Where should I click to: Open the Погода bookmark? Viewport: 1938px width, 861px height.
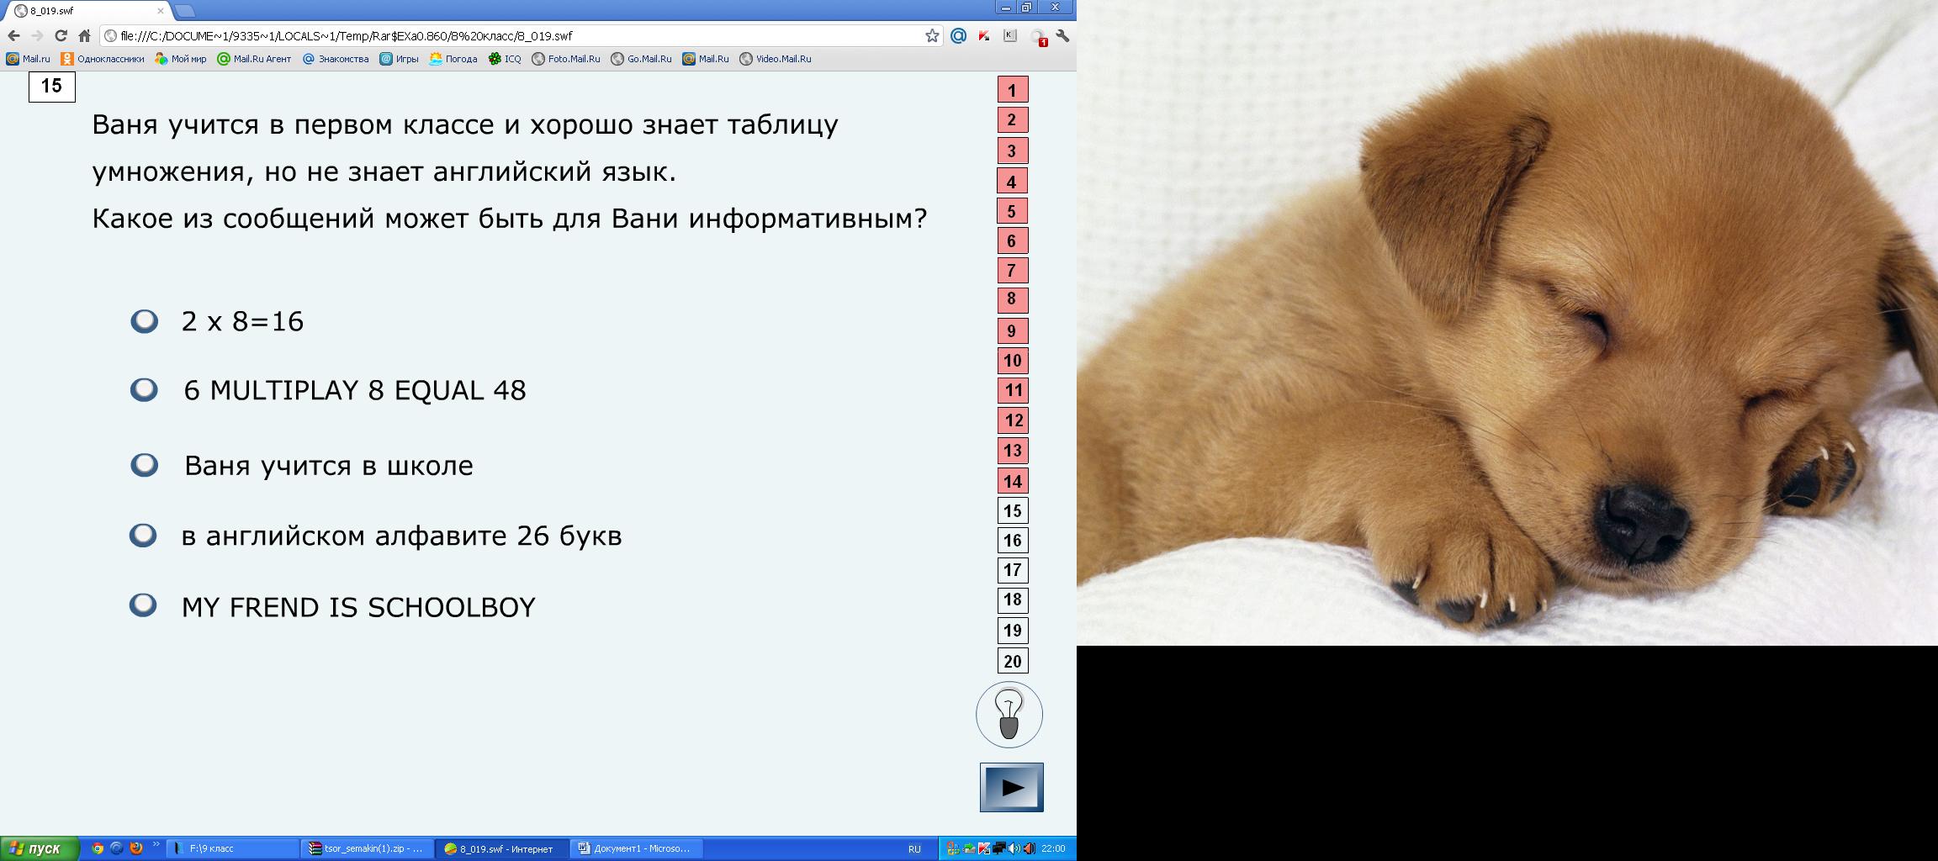(453, 59)
